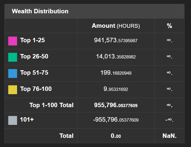Image resolution: width=191 pixels, height=147 pixels.
Task: Click the yellow Top 76-100 color swatch
Action: 13,90
